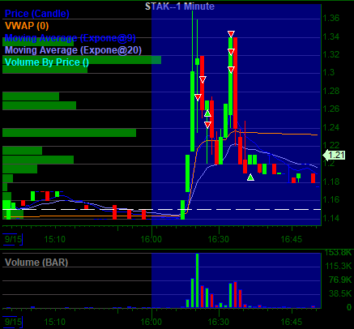Click the STAK--1 Minute chart title
The height and width of the screenshot is (329, 354).
pyautogui.click(x=180, y=6)
